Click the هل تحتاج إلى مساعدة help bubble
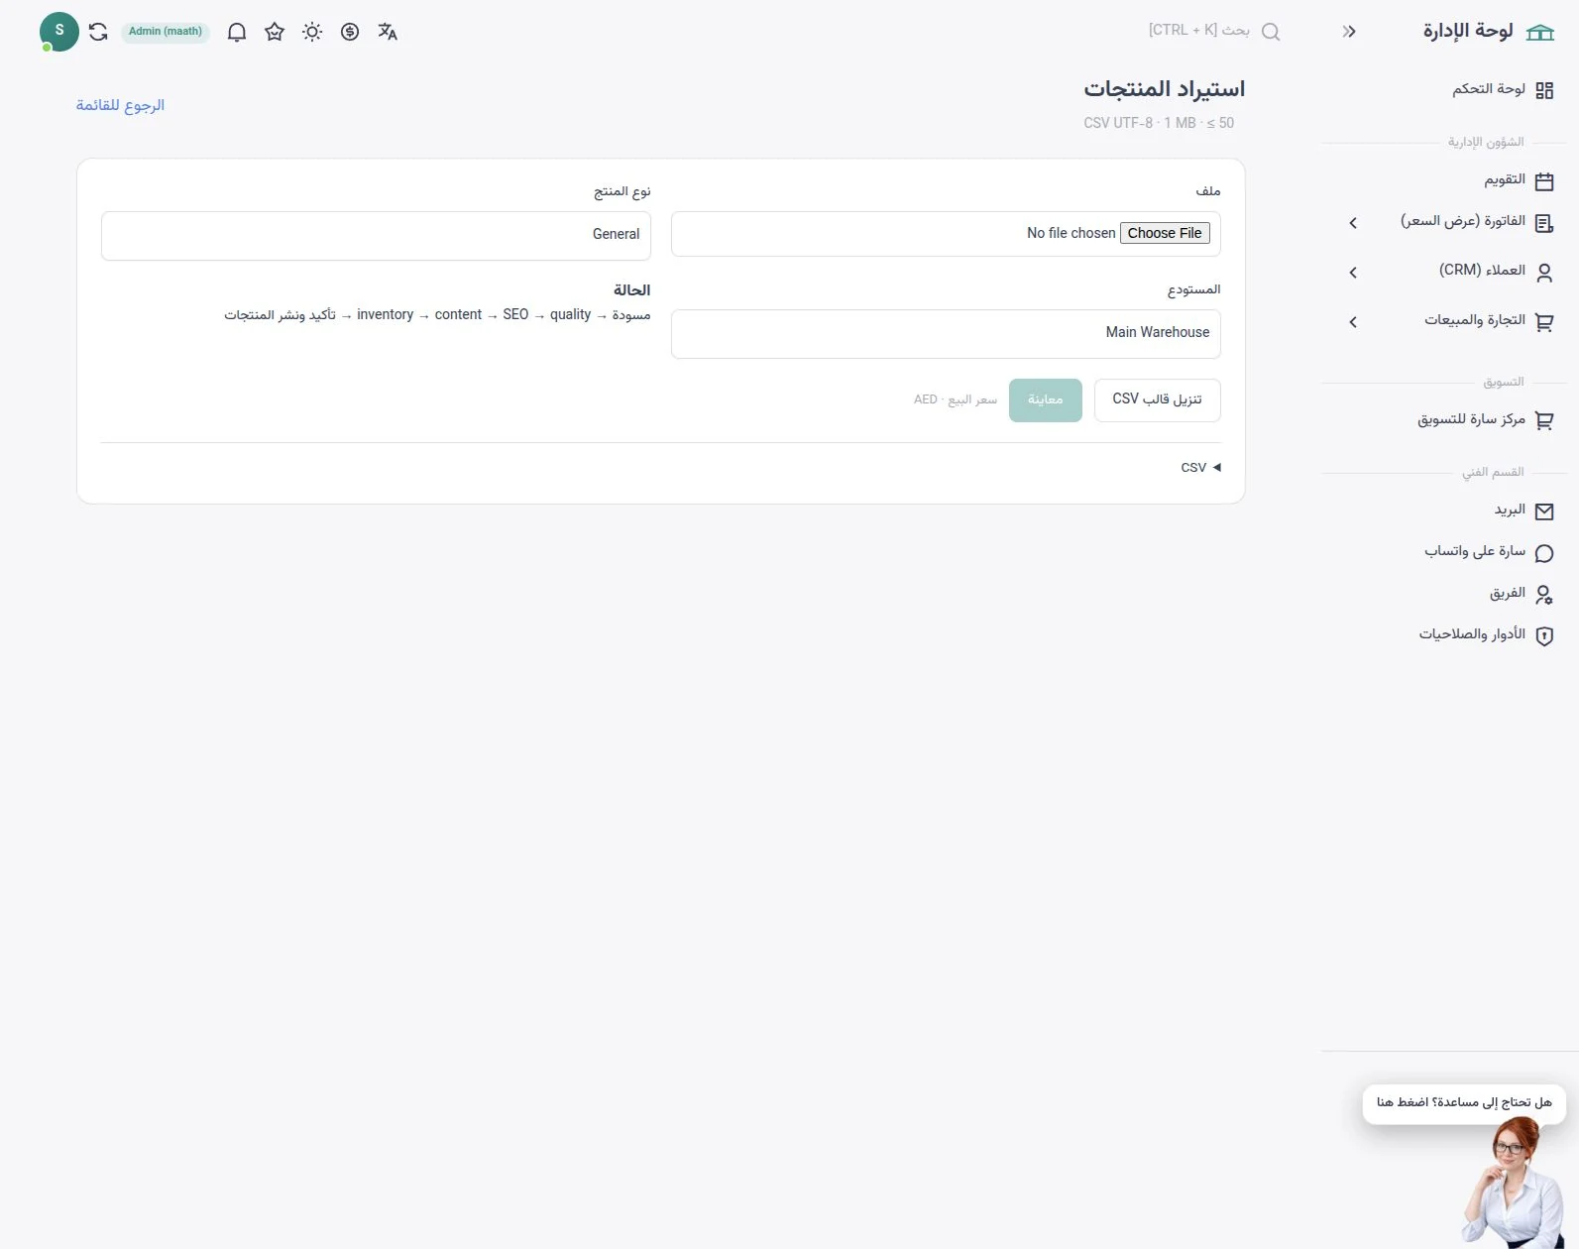 (1464, 1103)
